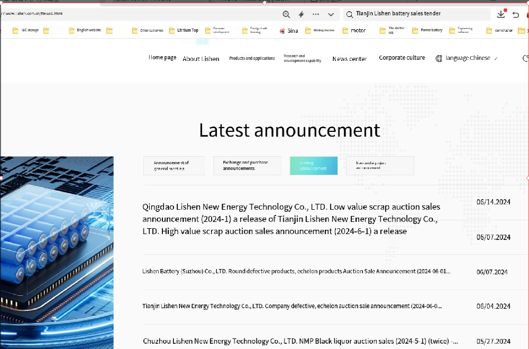Viewport: 529px width, 349px height.
Task: Select Announcement of general meeting tab
Action: tap(174, 166)
